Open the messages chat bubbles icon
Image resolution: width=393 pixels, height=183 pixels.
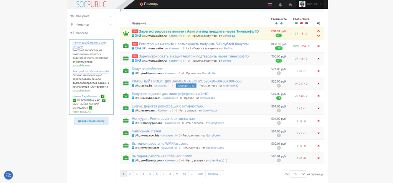[x=291, y=5]
